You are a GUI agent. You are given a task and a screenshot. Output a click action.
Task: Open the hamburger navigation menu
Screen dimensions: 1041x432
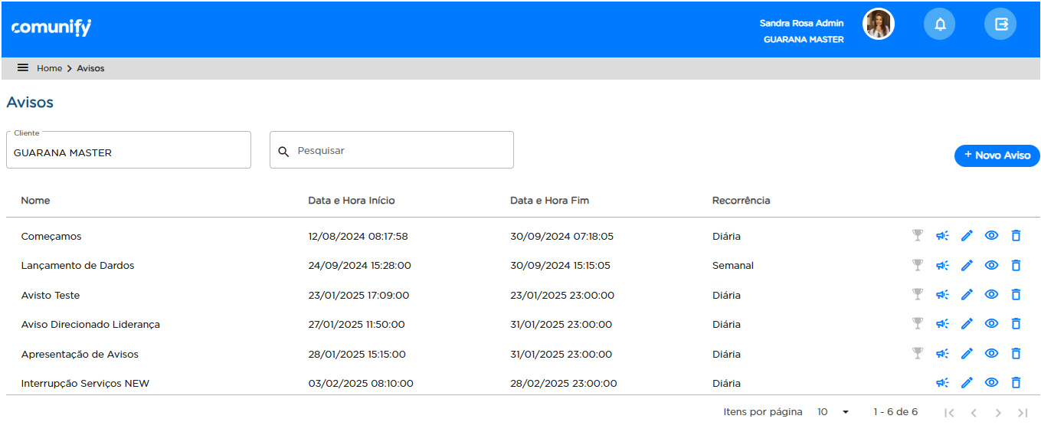point(23,68)
